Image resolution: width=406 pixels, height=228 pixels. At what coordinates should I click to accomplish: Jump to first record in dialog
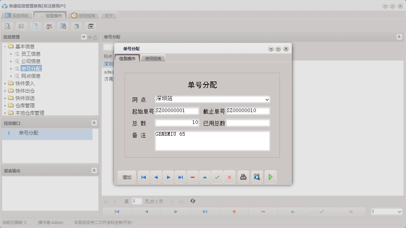tap(143, 177)
